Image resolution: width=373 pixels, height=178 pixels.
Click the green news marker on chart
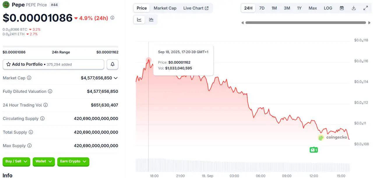coord(314,150)
